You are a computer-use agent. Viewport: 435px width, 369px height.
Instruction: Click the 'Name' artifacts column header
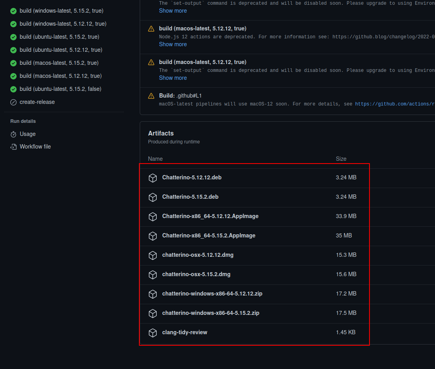click(156, 159)
